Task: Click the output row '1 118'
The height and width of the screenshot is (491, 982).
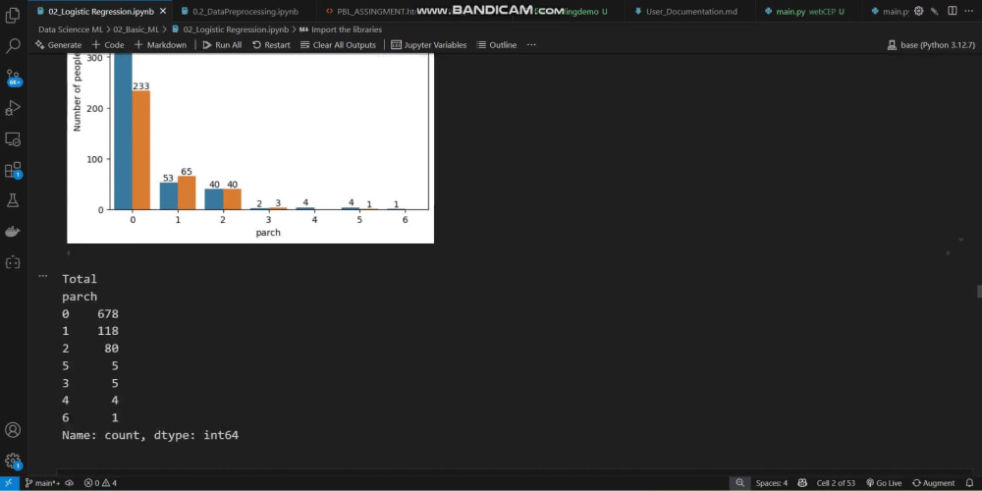Action: [x=90, y=331]
